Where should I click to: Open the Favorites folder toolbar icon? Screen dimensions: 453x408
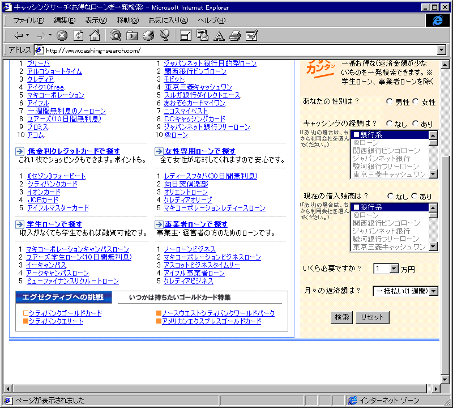coord(132,36)
